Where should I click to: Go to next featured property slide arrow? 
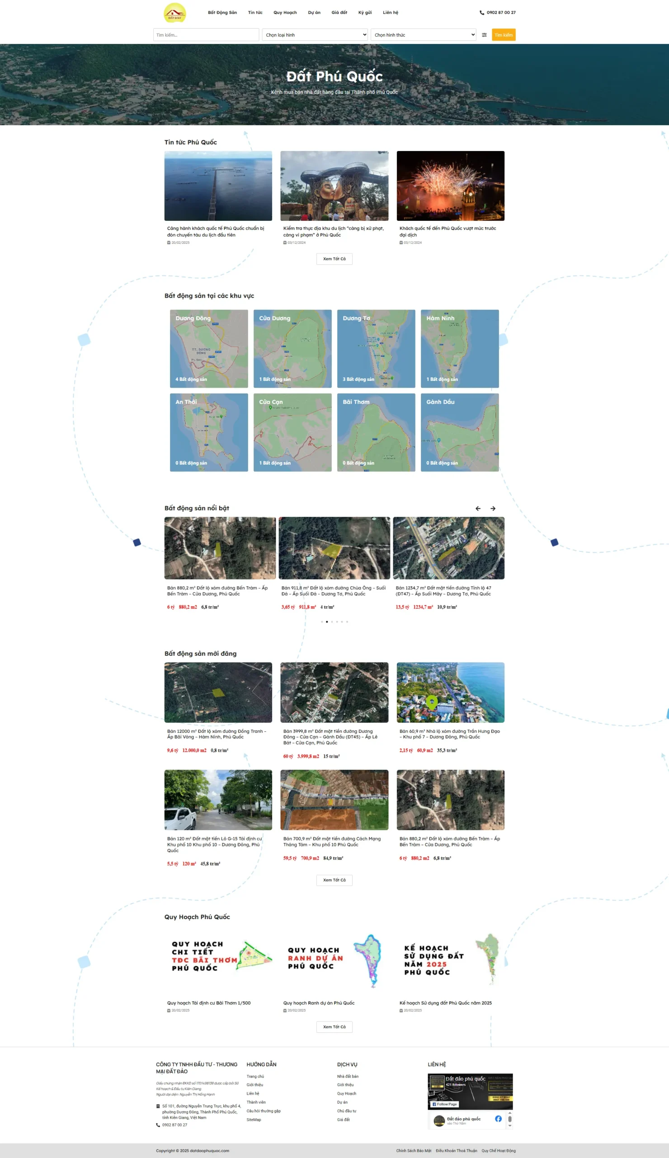coord(493,508)
